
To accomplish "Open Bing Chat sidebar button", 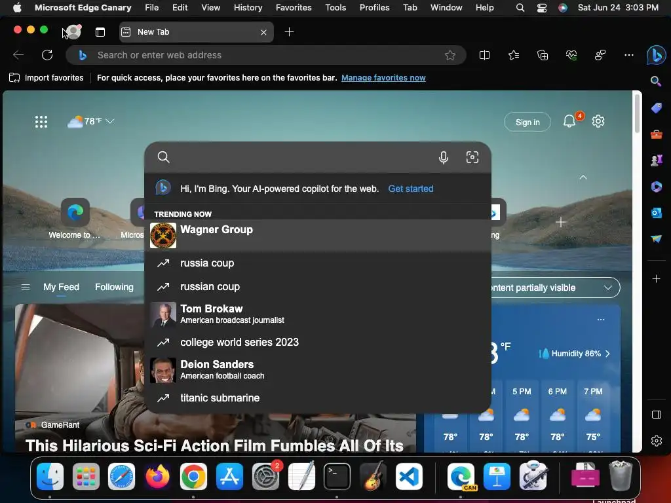I will (656, 55).
